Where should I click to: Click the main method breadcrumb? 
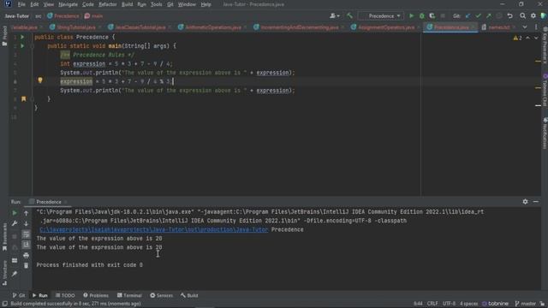point(93,16)
